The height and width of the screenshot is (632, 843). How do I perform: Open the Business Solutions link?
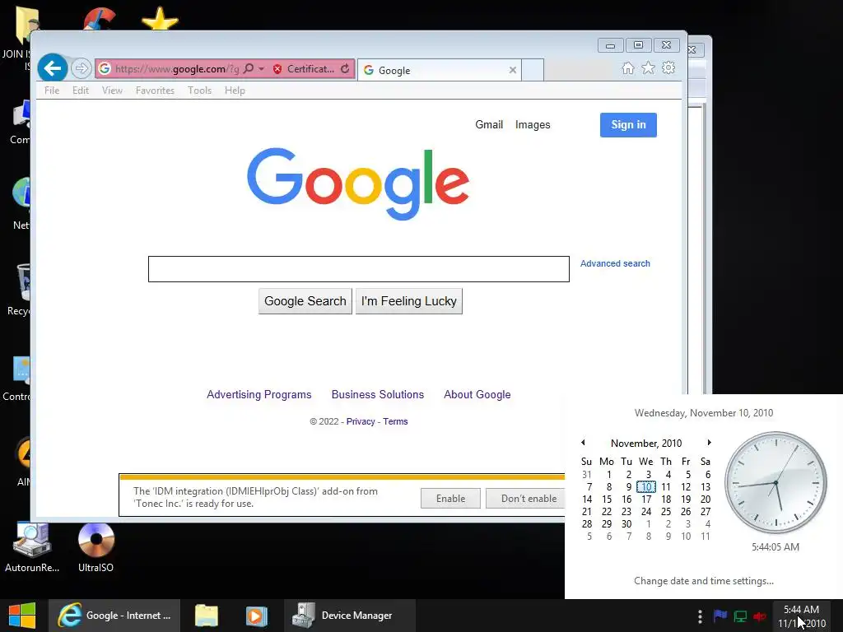[377, 394]
